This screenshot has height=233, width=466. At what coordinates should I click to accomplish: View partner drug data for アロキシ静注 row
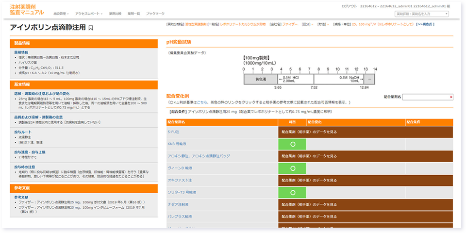309,156
